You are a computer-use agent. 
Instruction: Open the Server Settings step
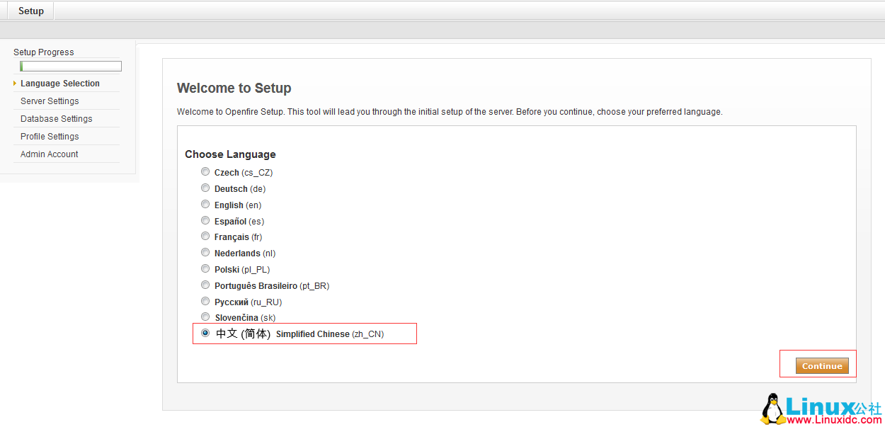tap(50, 101)
